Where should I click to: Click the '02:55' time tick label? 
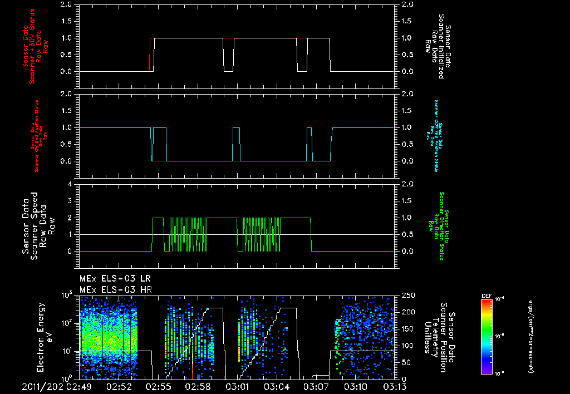(x=158, y=386)
